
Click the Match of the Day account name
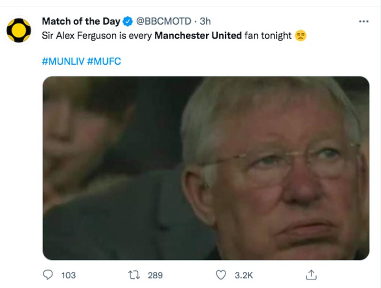pos(81,20)
